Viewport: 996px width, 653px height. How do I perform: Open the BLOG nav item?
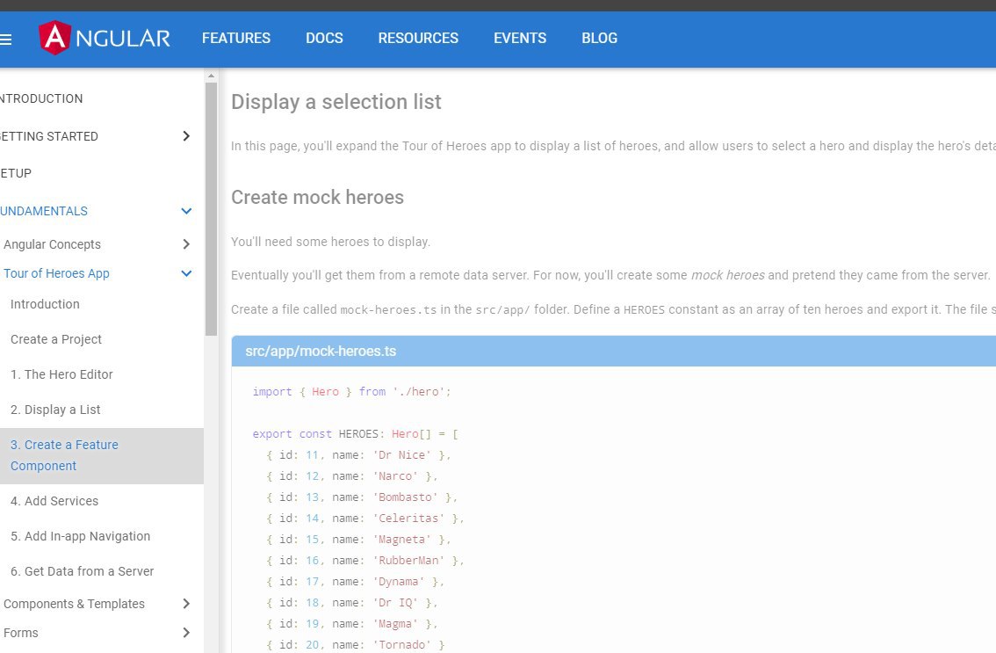point(600,38)
